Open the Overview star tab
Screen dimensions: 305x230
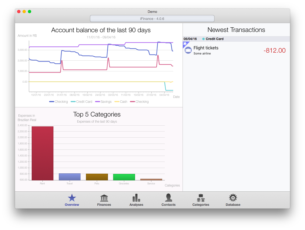tap(72, 200)
